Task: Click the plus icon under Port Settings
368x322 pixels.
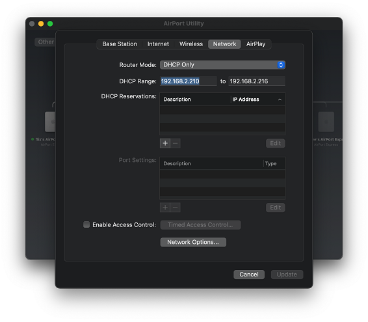Action: pyautogui.click(x=165, y=208)
